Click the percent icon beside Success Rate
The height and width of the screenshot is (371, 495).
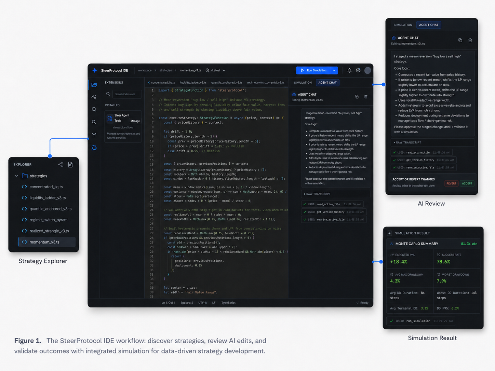(439, 255)
